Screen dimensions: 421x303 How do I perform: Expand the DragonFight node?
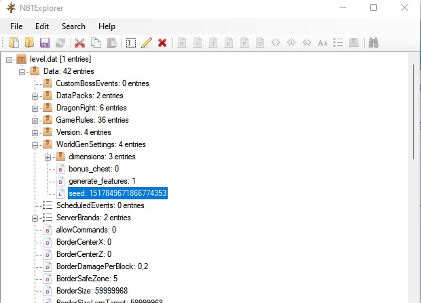pos(35,108)
